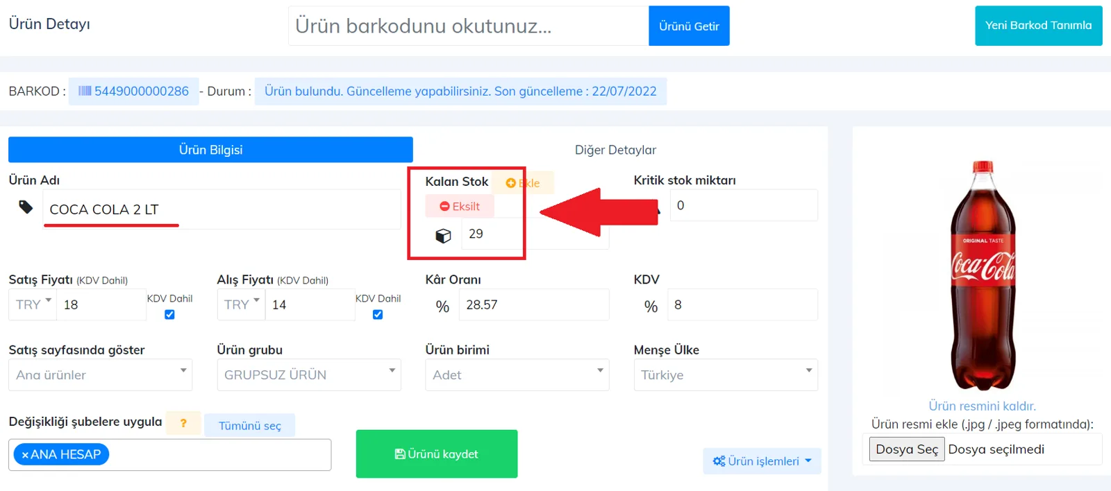Click the Ekle stock add button

pos(523,183)
